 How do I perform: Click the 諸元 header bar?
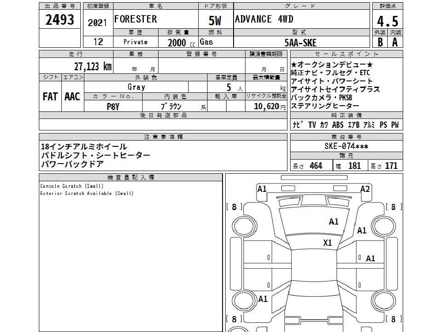[x=347, y=156]
